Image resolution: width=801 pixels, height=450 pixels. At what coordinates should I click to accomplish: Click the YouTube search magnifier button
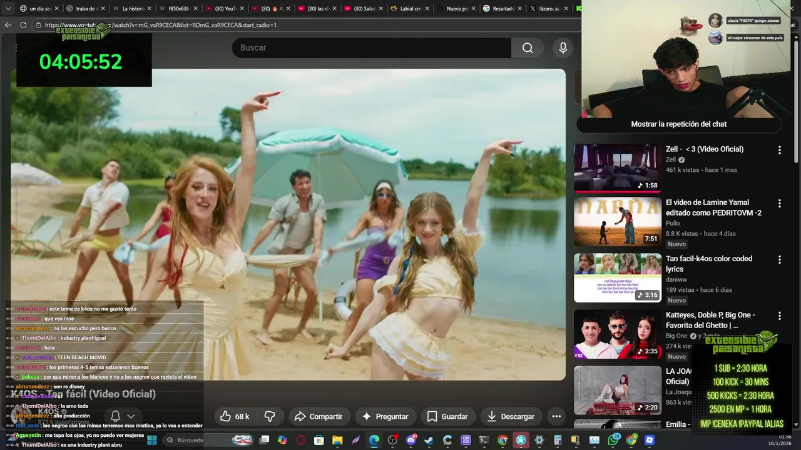tap(528, 48)
